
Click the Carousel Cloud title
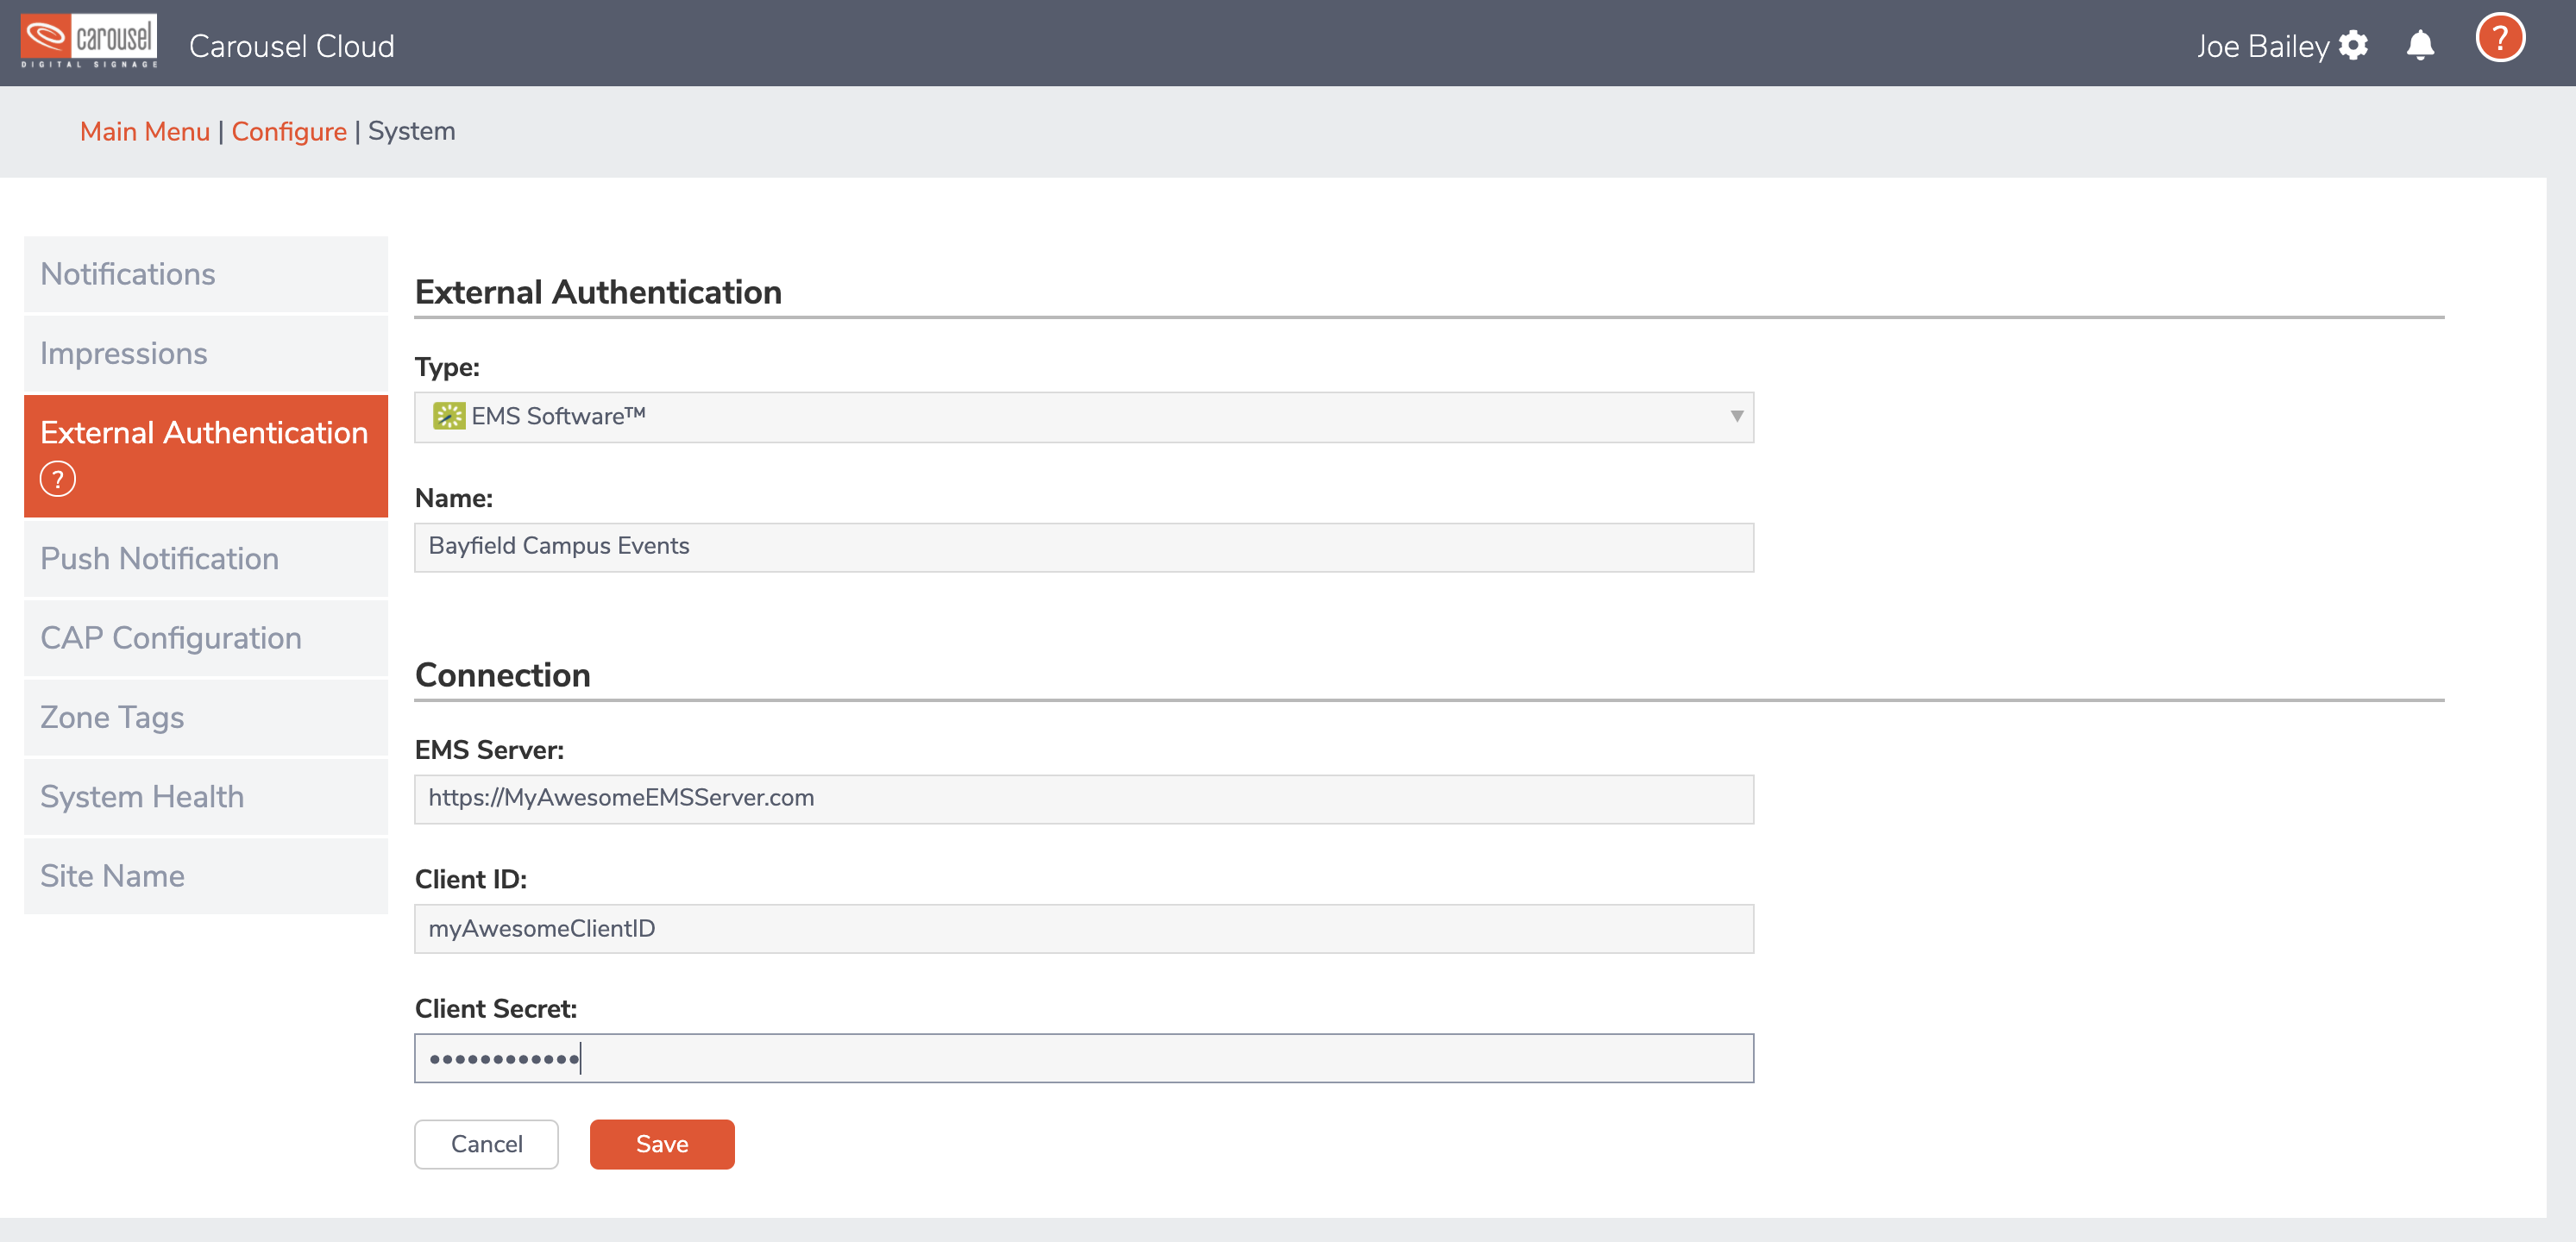[292, 46]
